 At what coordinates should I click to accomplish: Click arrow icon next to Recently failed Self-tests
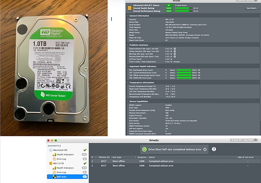tap(175, 56)
